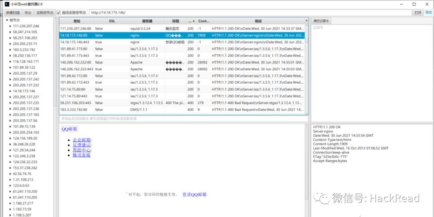Click the app icon in title bar
434x217 pixels.
click(7, 4)
